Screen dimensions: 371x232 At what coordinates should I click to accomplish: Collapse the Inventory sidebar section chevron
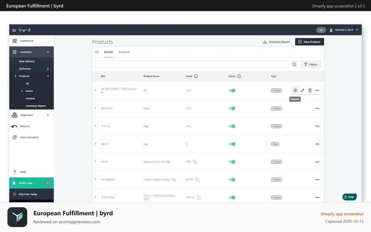(48, 52)
